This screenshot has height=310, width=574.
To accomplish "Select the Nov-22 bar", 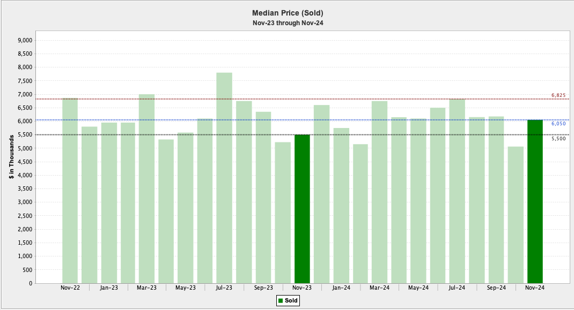I will (x=70, y=191).
